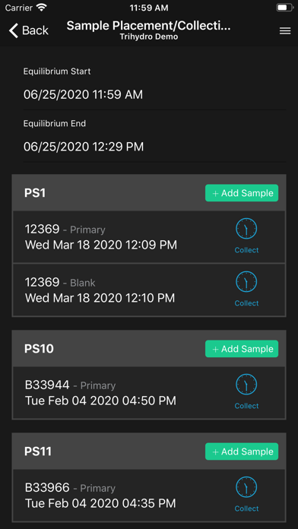Select the 12369 Primary sample row
The height and width of the screenshot is (529, 298).
coord(149,237)
